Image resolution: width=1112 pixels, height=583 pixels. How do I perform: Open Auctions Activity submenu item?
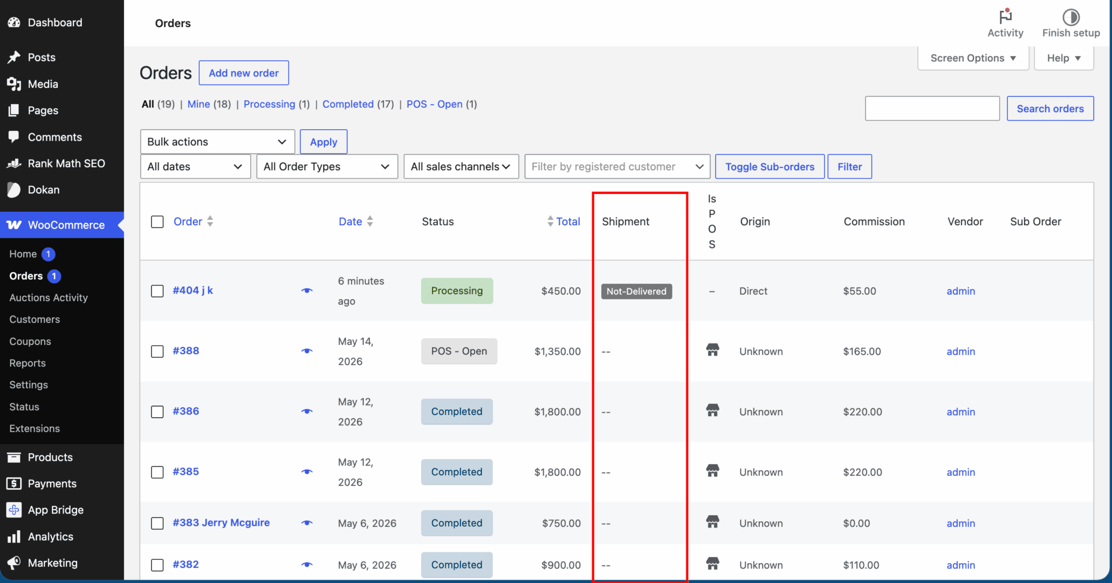(x=49, y=298)
